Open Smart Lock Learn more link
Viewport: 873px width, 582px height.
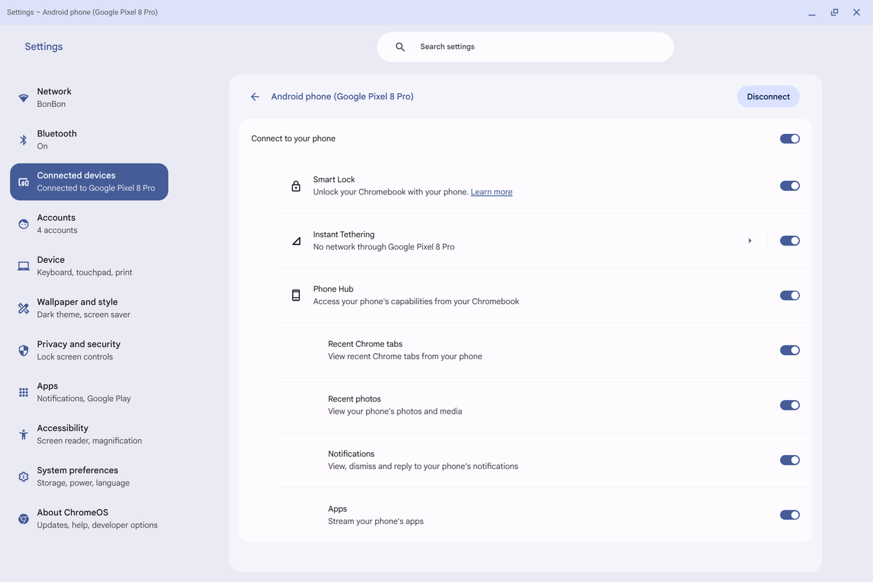point(491,192)
